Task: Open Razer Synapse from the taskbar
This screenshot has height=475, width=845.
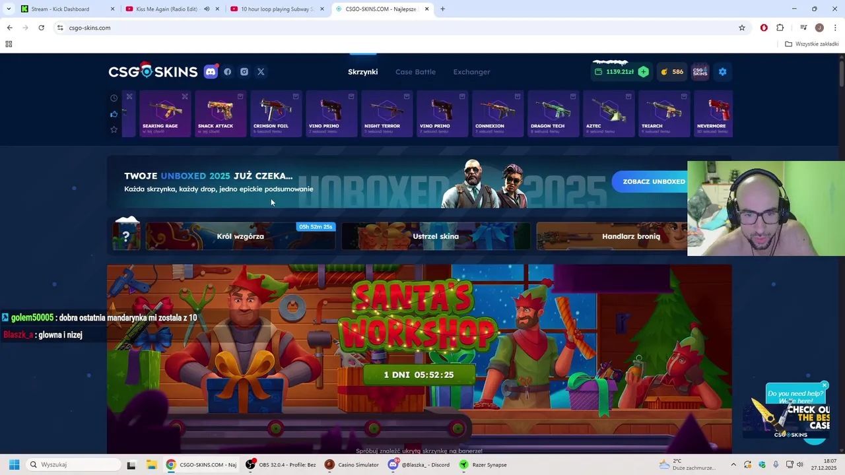Action: (483, 464)
